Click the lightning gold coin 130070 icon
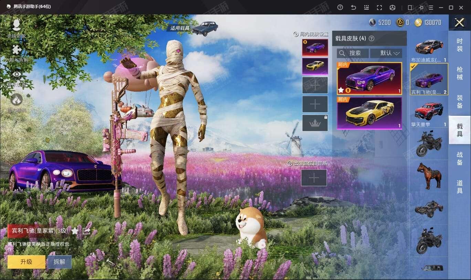The width and height of the screenshot is (471, 280). pyautogui.click(x=418, y=22)
